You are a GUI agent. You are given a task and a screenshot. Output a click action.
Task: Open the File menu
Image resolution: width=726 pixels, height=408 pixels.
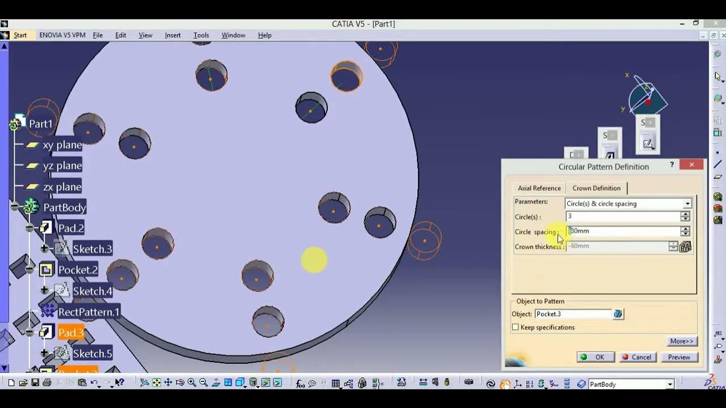coord(98,35)
